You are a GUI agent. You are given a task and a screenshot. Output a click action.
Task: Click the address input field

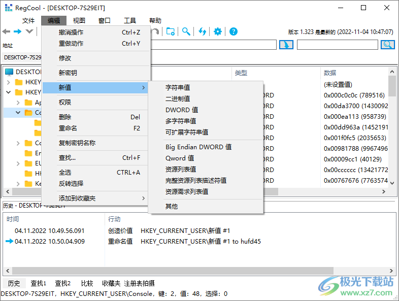tap(213, 45)
